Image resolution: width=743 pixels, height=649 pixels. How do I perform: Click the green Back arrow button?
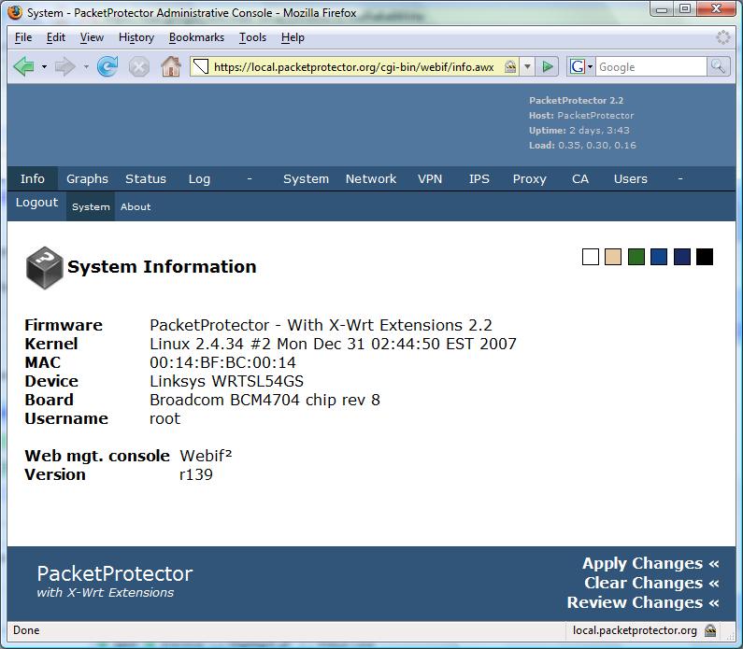(x=23, y=66)
